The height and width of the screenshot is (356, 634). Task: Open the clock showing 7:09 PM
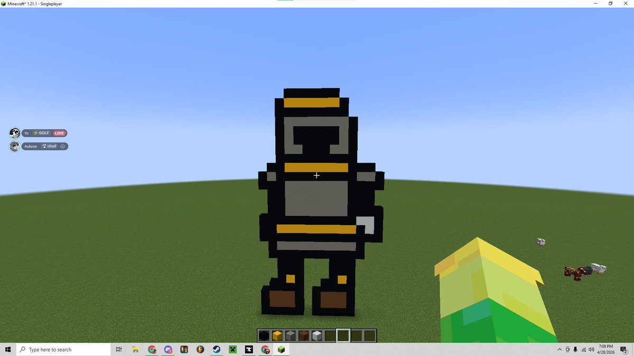point(605,349)
